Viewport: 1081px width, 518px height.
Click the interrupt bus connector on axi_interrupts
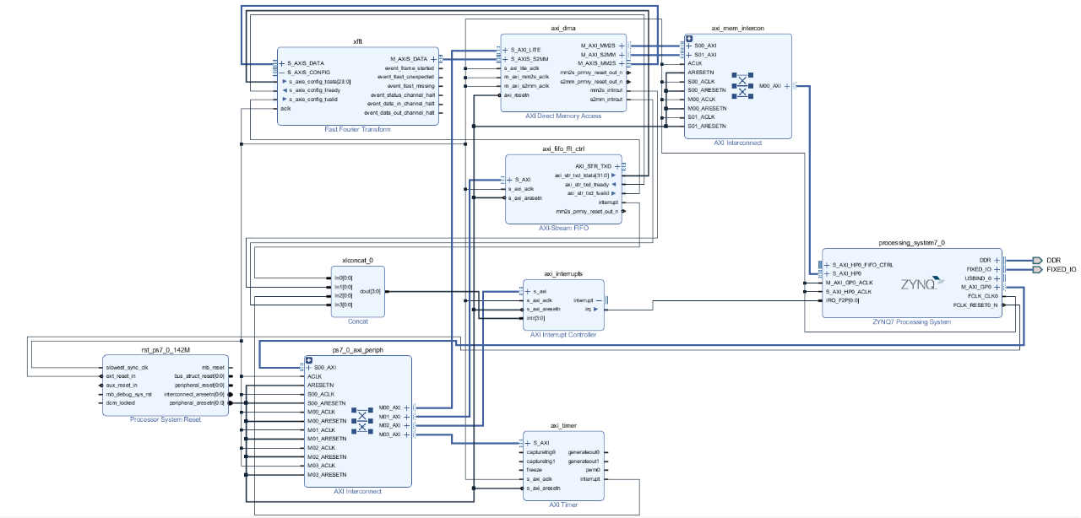(x=606, y=300)
